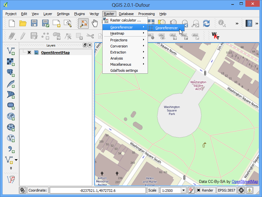262x197 pixels.
Task: Select the OpenStreetMap layer name
Action: pos(55,53)
